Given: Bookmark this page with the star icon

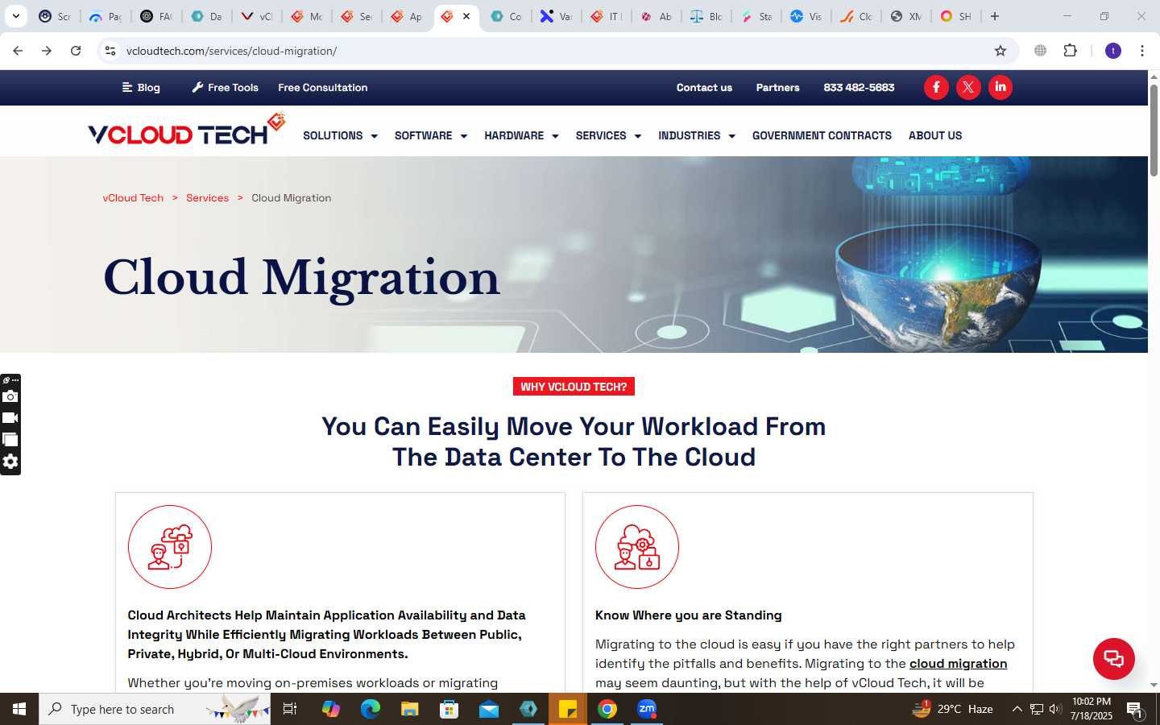Looking at the screenshot, I should tap(1000, 51).
